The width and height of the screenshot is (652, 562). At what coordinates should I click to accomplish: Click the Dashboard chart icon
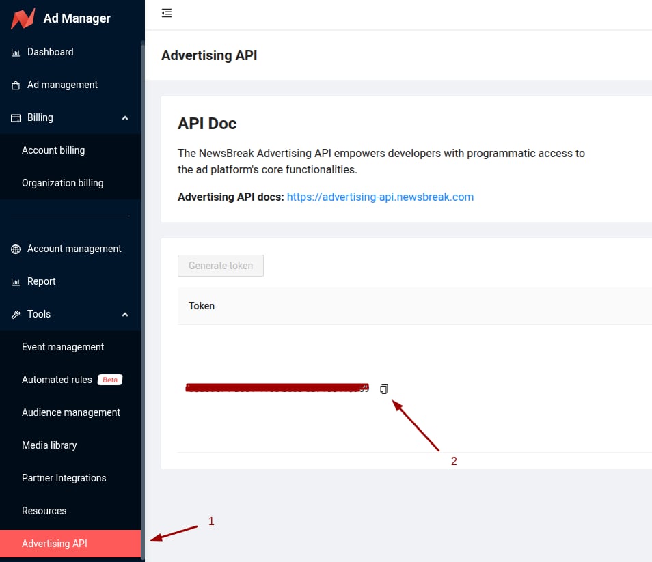16,53
